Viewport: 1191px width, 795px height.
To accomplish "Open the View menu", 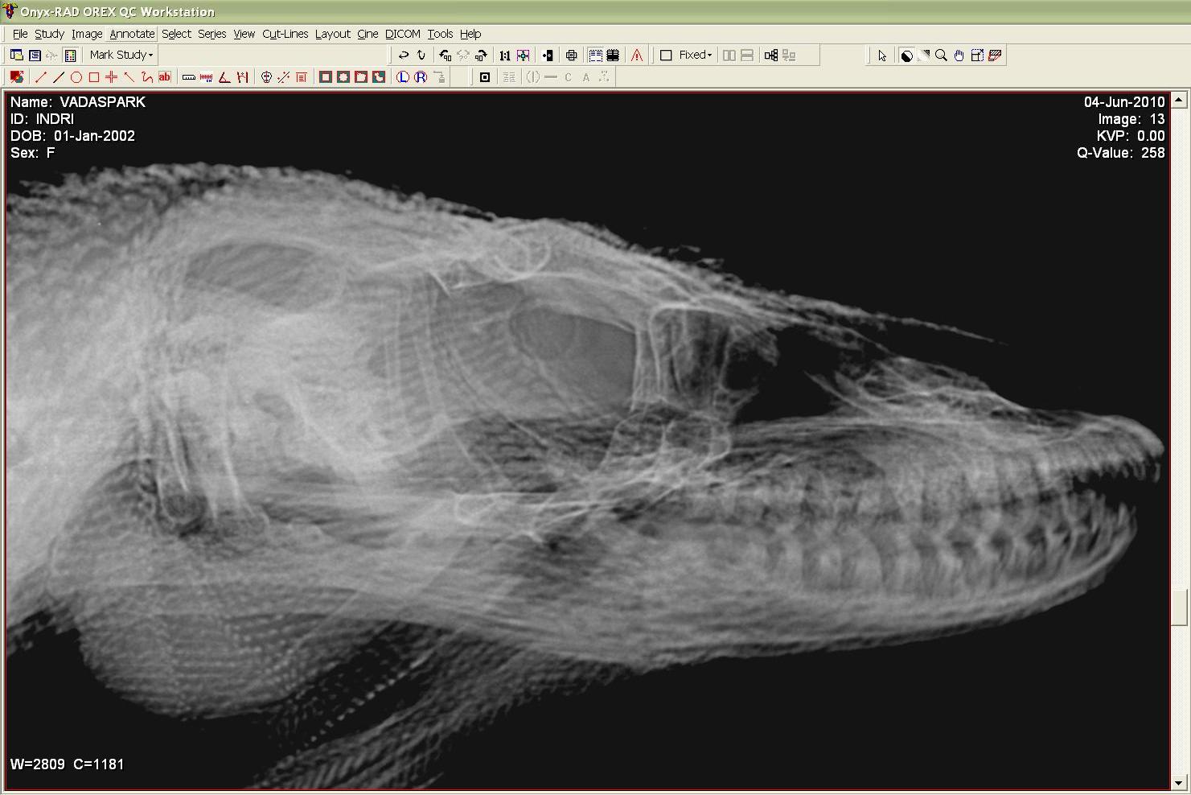I will point(244,34).
